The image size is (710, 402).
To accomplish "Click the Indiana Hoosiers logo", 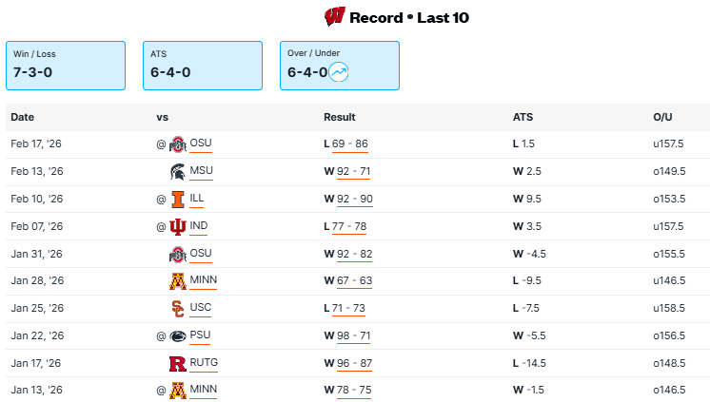I will coord(177,227).
